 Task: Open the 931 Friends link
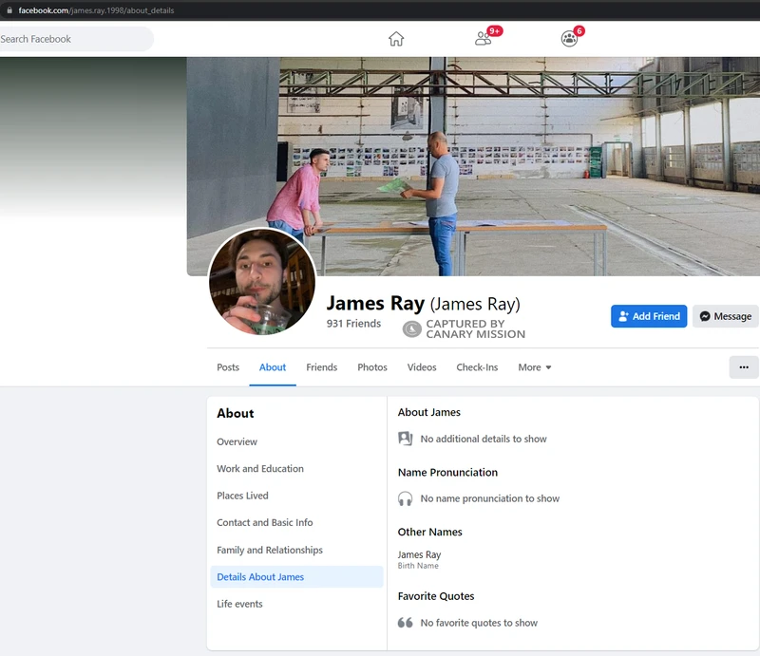[353, 323]
